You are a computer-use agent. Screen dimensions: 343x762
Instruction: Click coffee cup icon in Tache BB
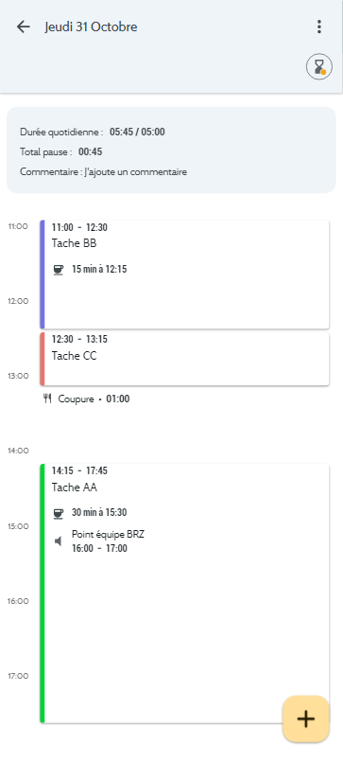coord(59,269)
